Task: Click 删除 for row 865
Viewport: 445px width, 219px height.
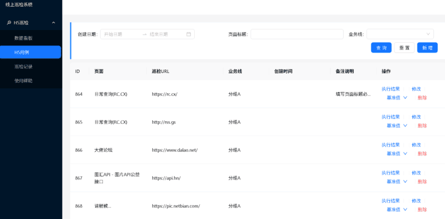Action: click(422, 126)
